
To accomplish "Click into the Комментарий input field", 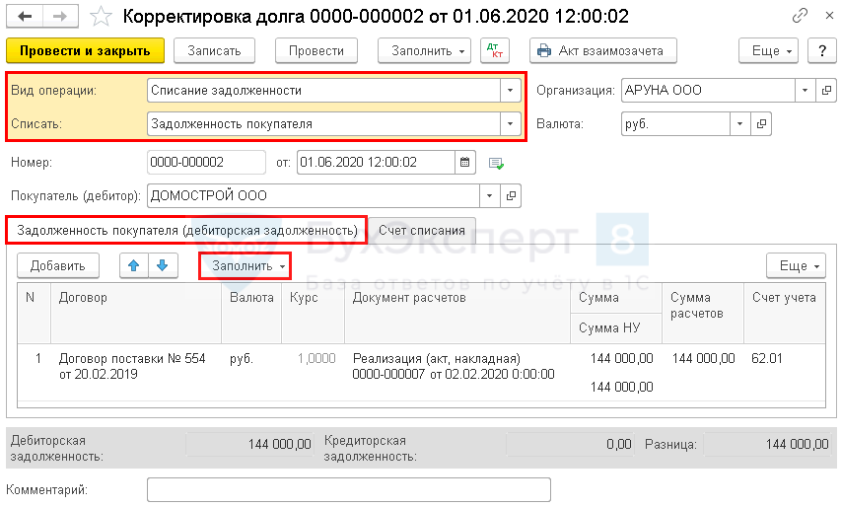I will (348, 489).
